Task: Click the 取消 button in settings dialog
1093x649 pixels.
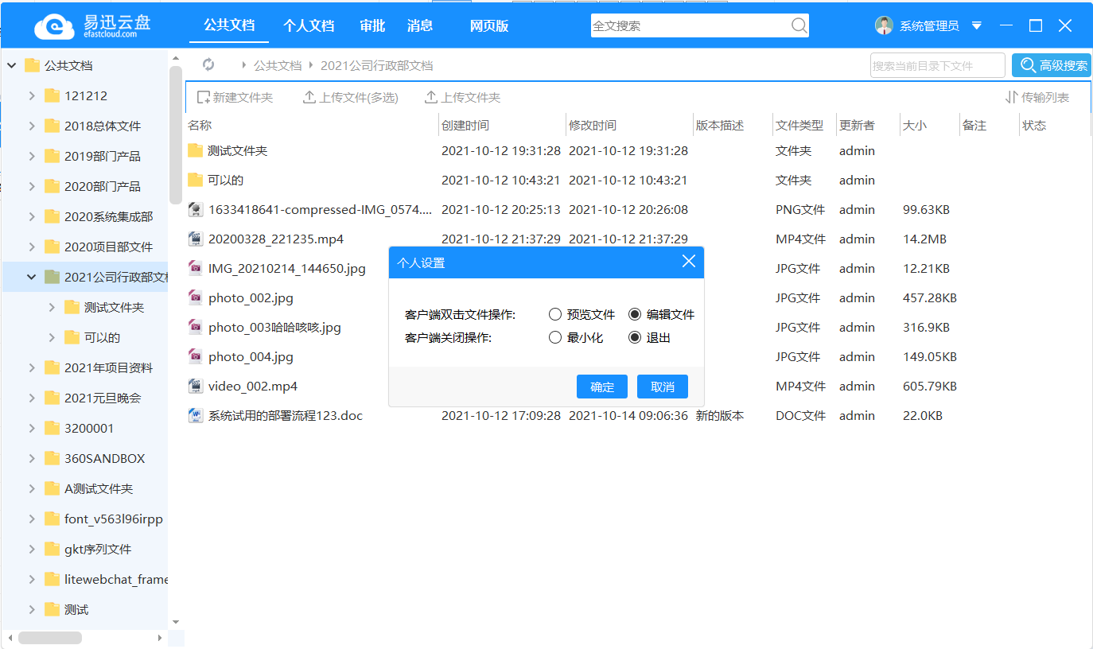Action: 662,386
